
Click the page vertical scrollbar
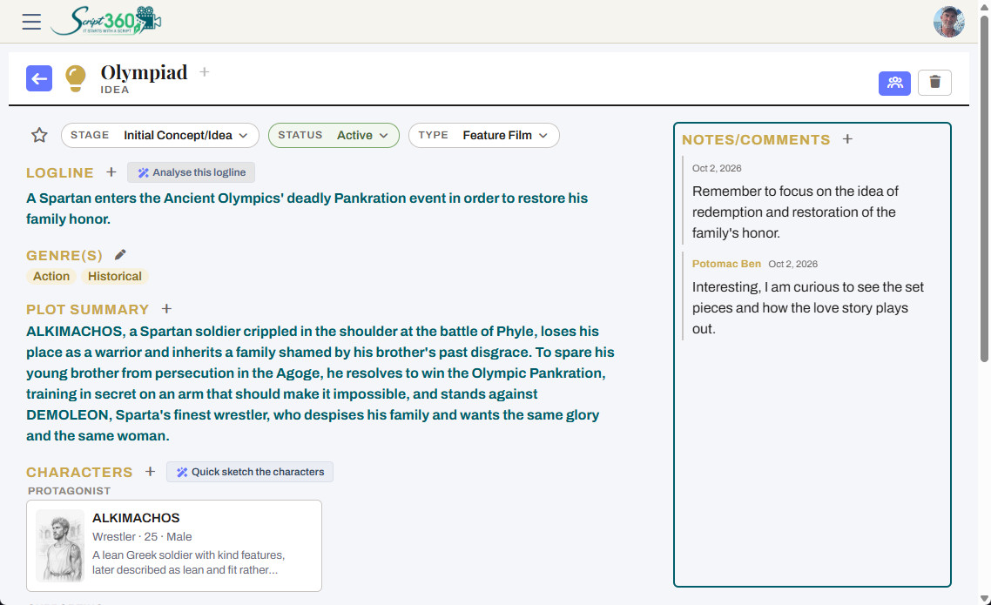click(x=984, y=190)
